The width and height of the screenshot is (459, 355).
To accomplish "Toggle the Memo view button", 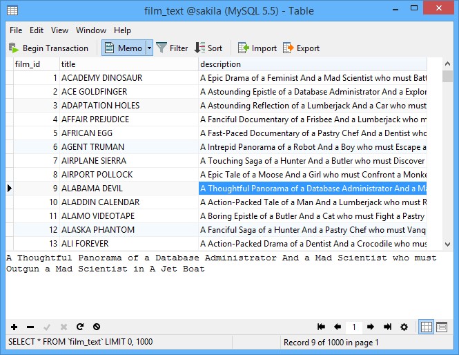I will (123, 48).
